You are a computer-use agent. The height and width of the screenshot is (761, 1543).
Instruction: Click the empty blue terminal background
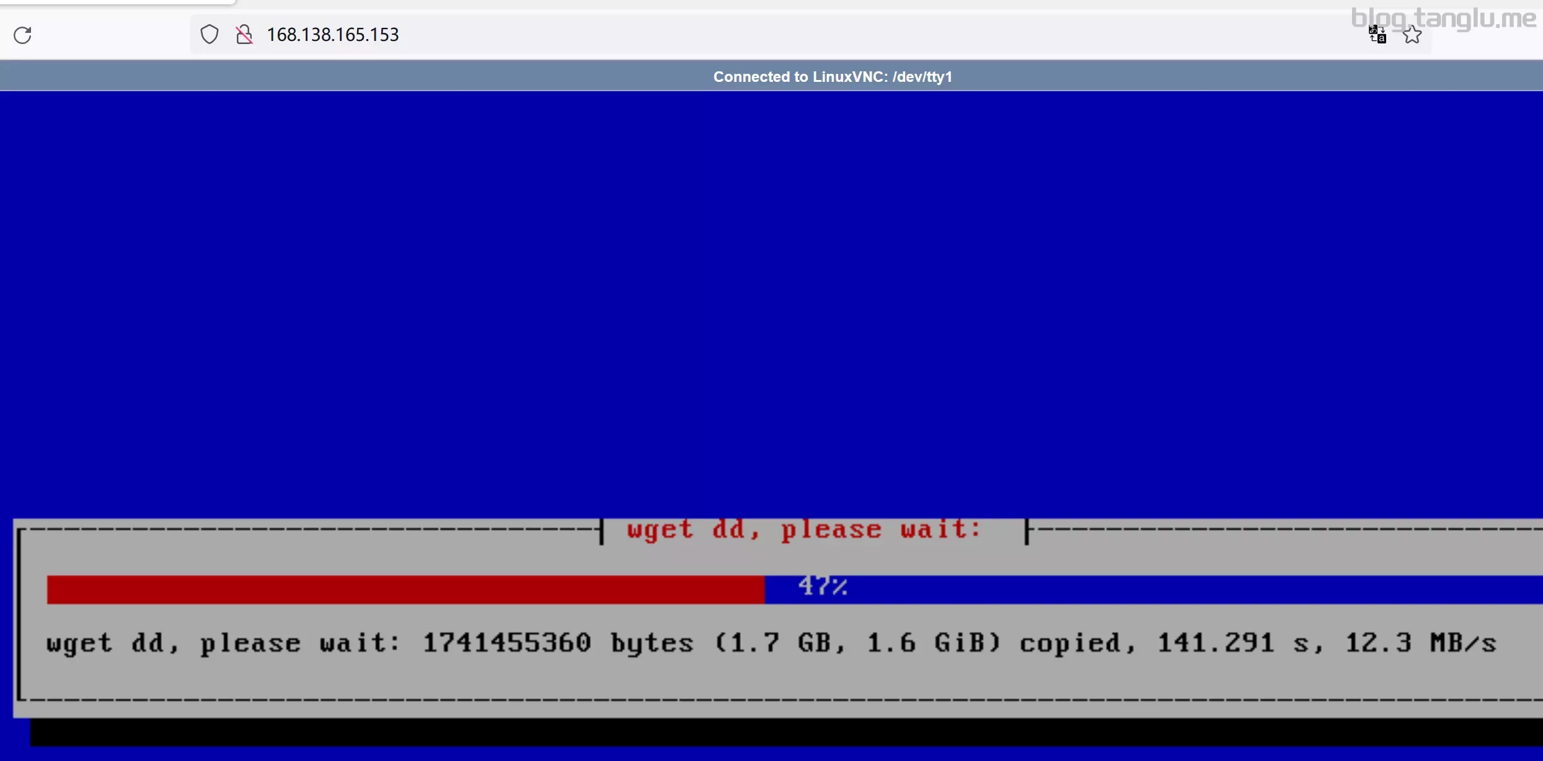pos(771,298)
